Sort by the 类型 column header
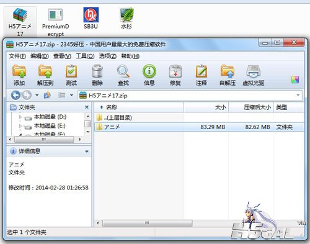This screenshot has width=310, height=244. (289, 107)
